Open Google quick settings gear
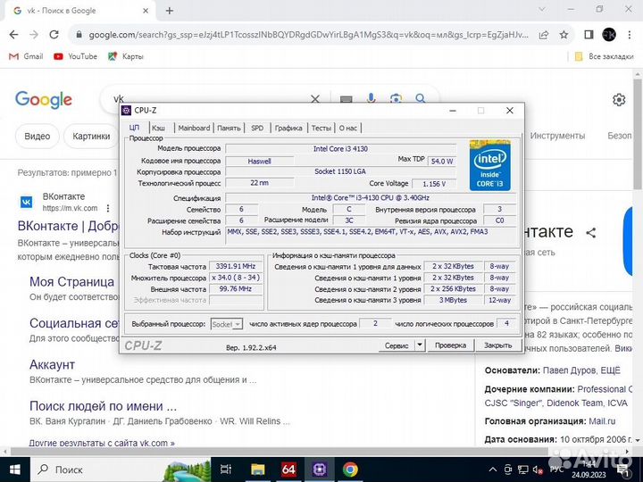Viewport: 643px width, 482px height. [619, 100]
